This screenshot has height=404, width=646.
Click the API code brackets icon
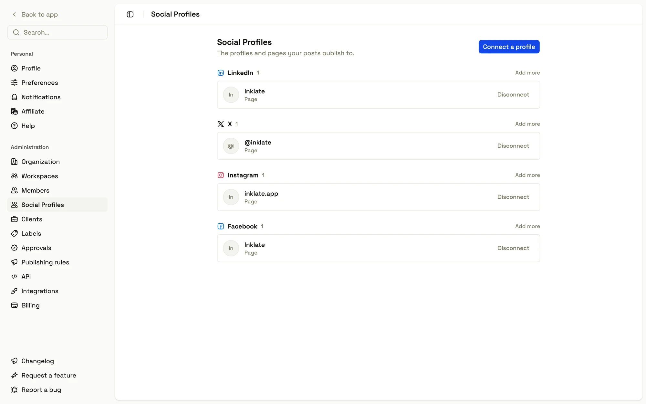tap(14, 276)
